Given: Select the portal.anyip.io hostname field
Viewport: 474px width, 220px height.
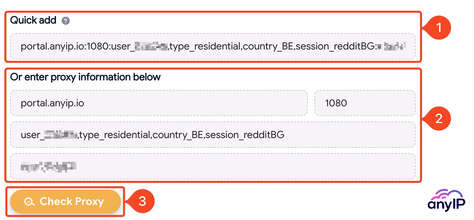Looking at the screenshot, I should click(x=159, y=103).
